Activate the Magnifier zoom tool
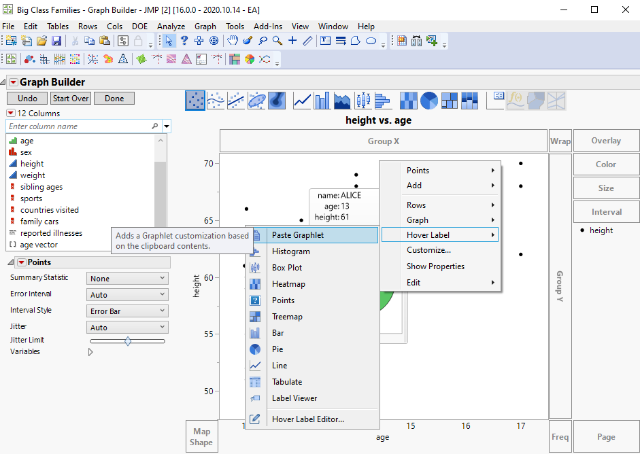The image size is (640, 454). click(x=277, y=41)
